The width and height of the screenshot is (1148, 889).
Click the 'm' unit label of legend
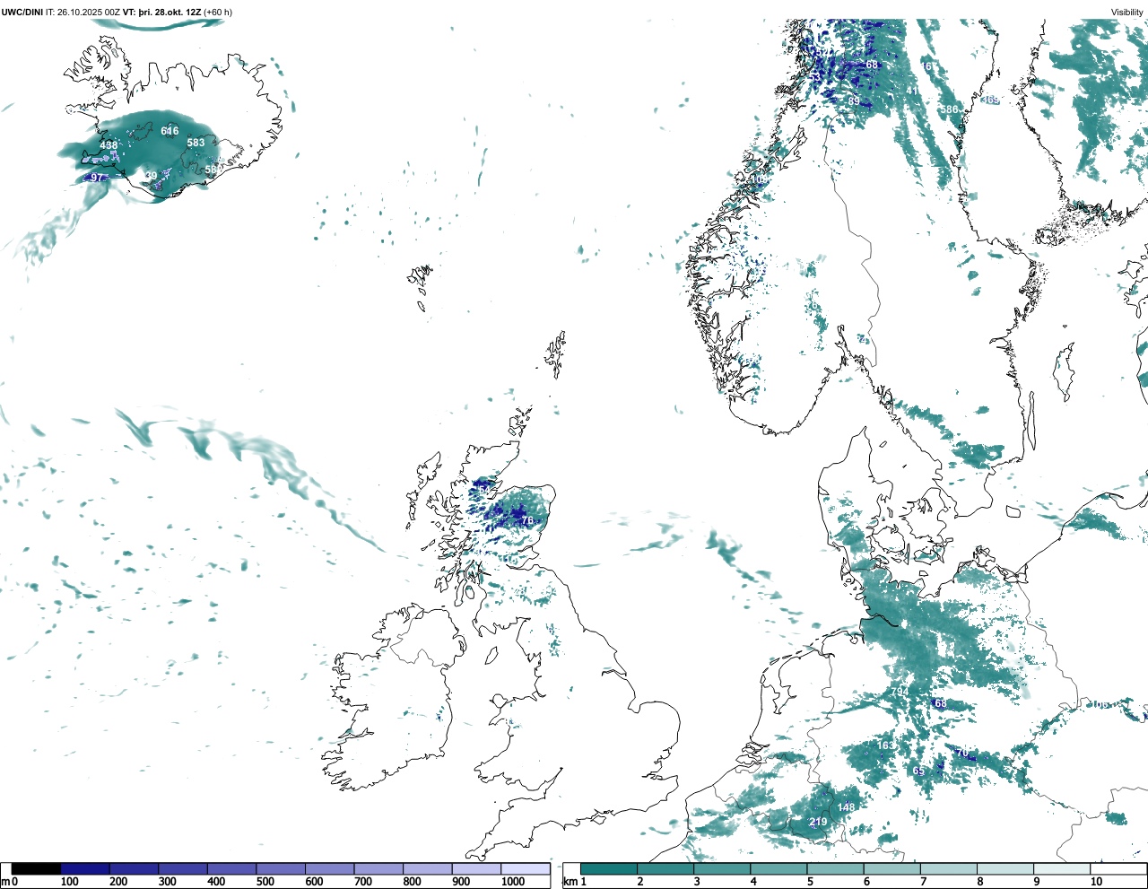5,882
